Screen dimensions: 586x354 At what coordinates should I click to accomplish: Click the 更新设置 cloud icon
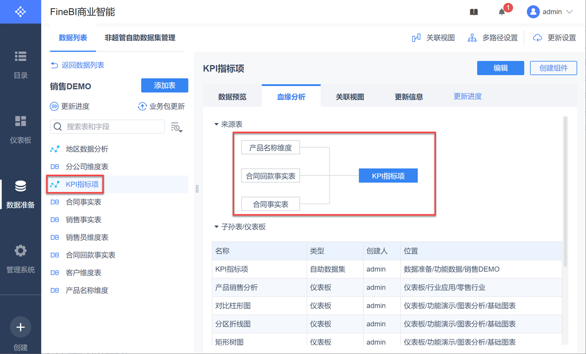point(538,38)
